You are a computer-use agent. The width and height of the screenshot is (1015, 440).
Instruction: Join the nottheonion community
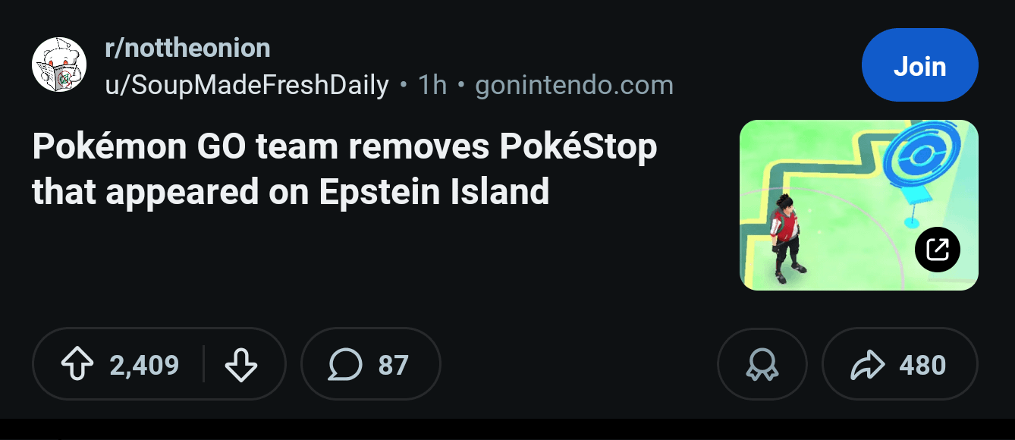point(919,66)
